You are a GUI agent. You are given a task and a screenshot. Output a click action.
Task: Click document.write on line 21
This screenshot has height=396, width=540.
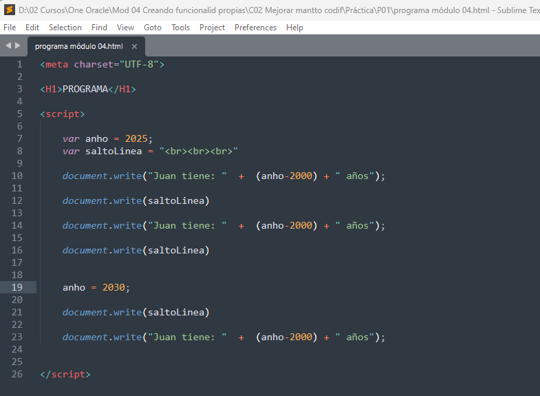(x=102, y=312)
